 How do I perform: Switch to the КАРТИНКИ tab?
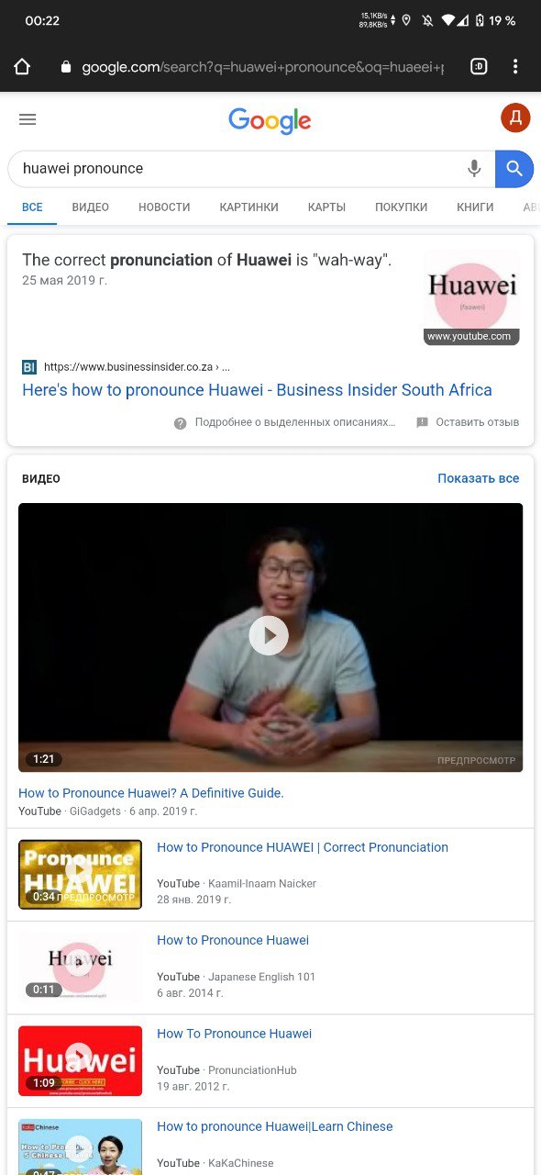249,207
